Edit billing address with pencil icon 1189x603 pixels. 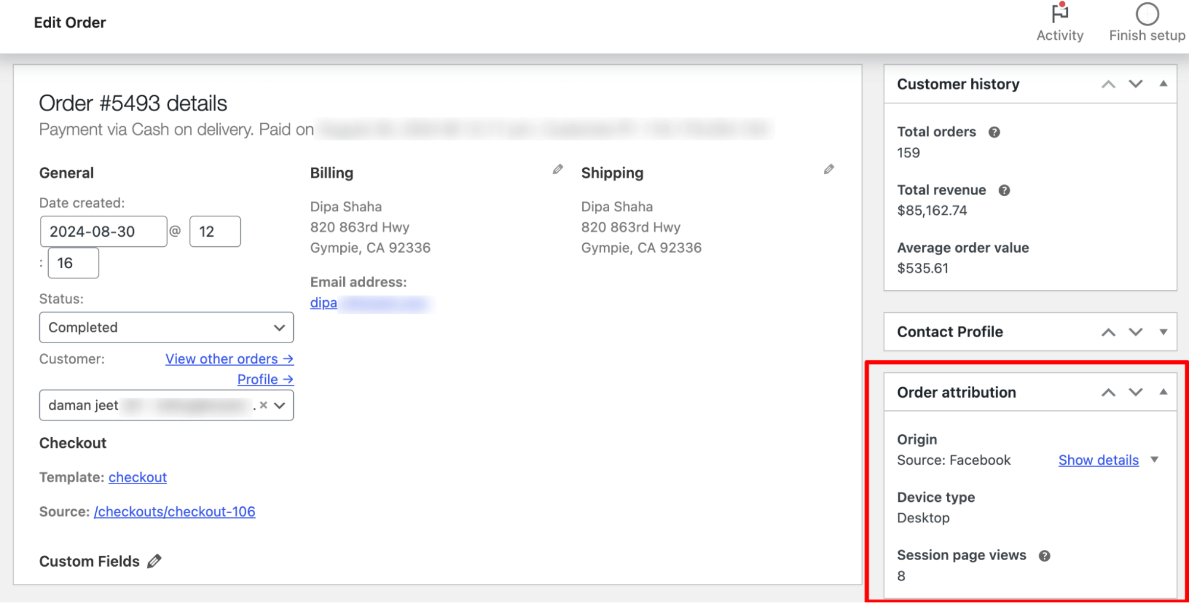[x=557, y=170]
